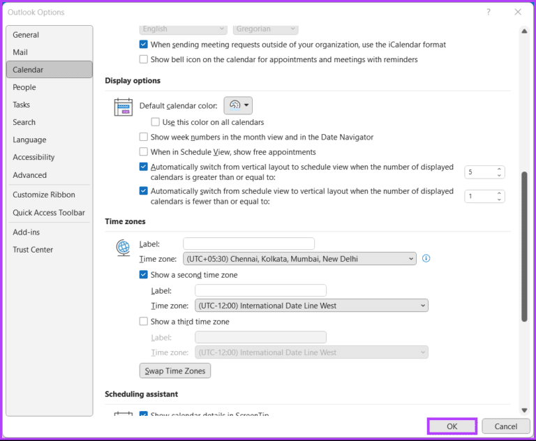The height and width of the screenshot is (441, 536).
Task: Uncheck Show a second time zone
Action: 144,275
